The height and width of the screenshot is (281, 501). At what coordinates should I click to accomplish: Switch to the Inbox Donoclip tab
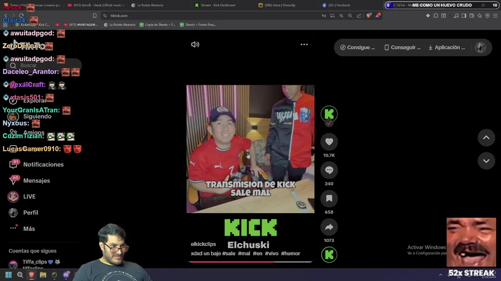pyautogui.click(x=277, y=5)
